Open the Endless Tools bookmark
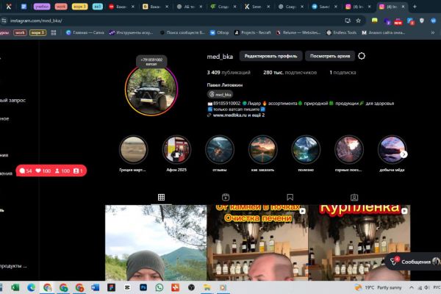Screen dimensions: 441x294 342,32
